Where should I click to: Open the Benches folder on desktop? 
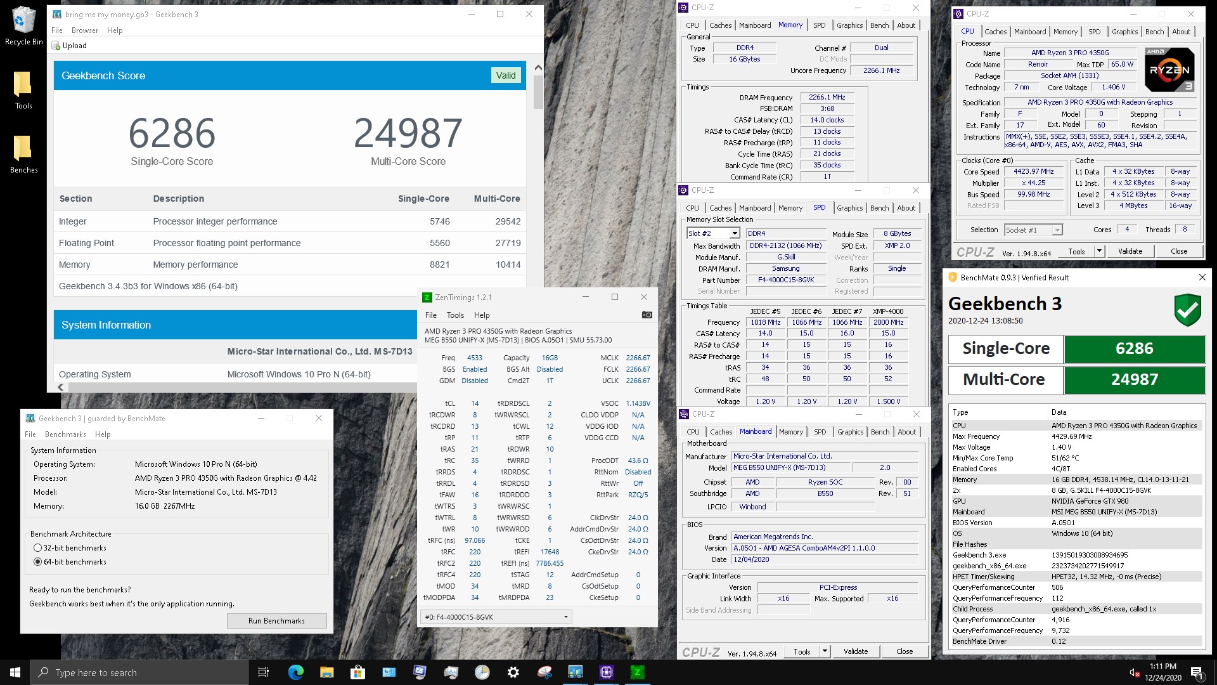[x=23, y=154]
